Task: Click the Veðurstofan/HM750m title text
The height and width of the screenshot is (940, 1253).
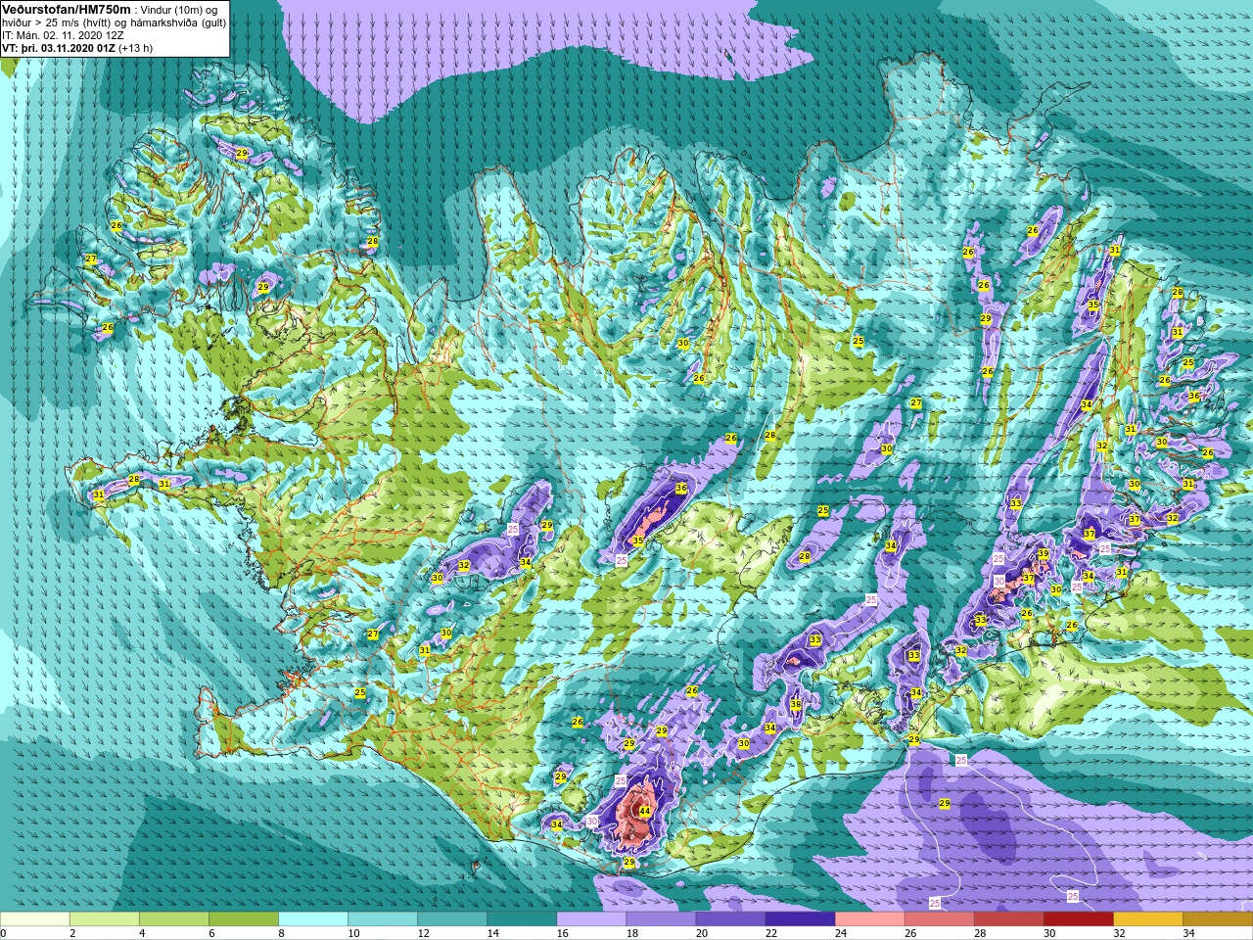Action: pos(66,9)
